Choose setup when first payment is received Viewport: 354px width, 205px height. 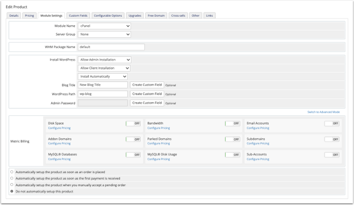11,178
